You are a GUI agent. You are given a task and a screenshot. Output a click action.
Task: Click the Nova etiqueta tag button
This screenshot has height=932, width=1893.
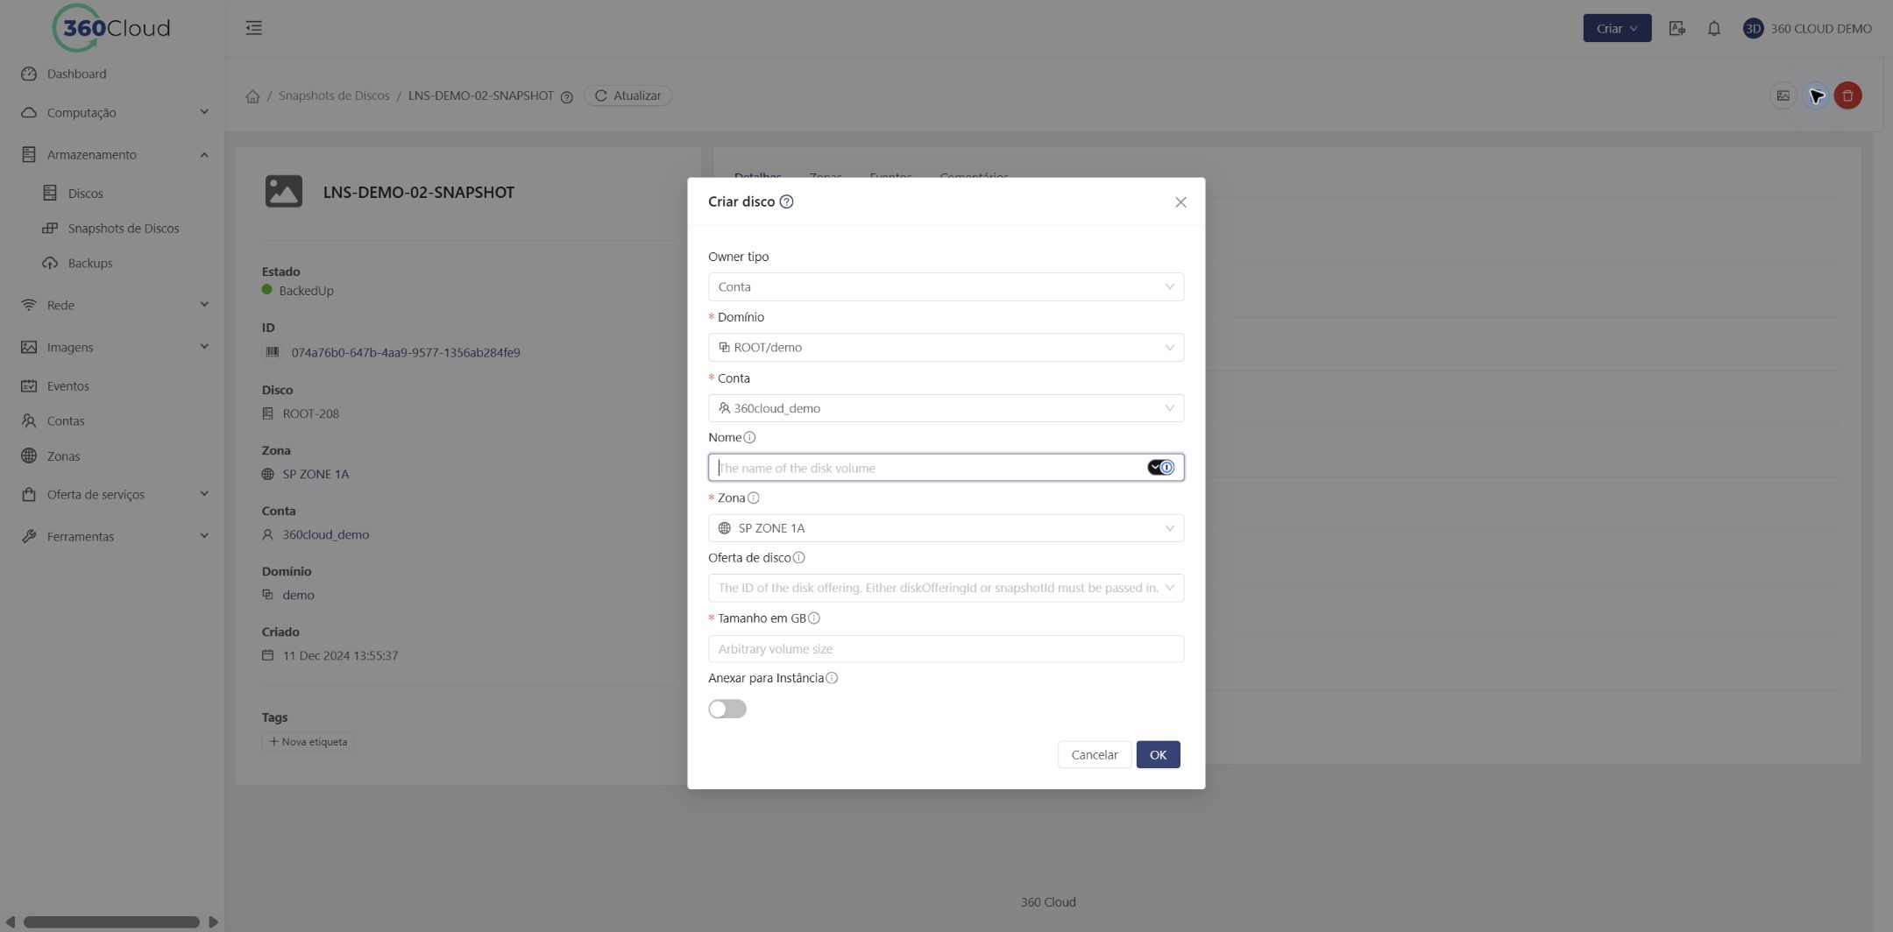coord(308,742)
